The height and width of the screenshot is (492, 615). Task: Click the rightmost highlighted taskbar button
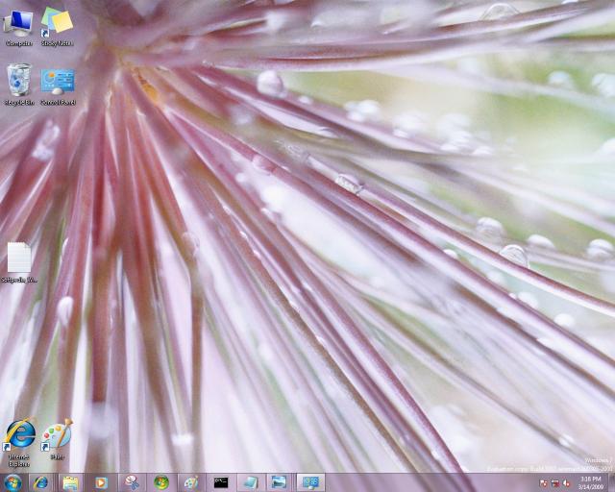[x=310, y=481]
